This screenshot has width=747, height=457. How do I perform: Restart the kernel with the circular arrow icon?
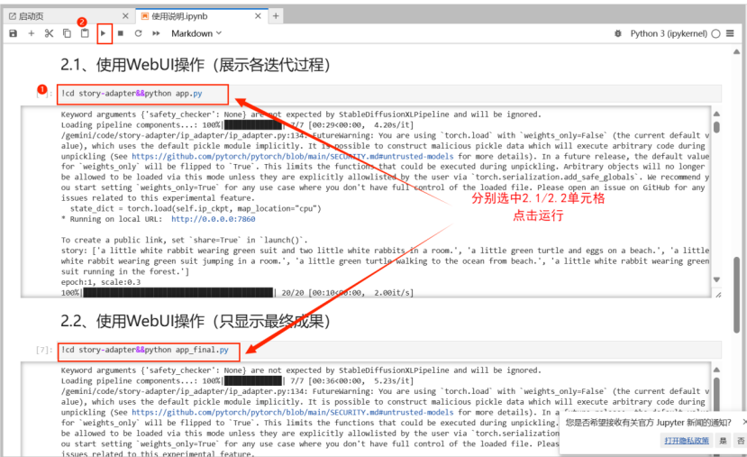pos(138,33)
